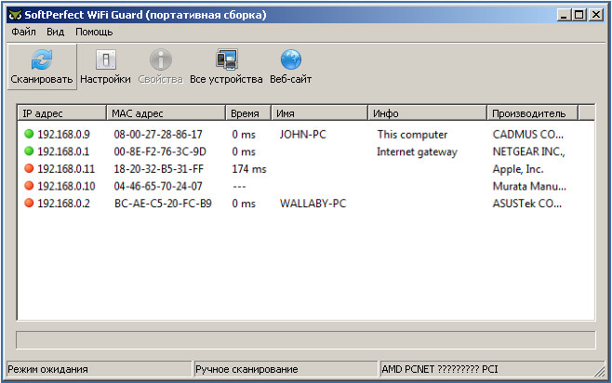Click the CADMUS CO... manufacturer cell

528,135
